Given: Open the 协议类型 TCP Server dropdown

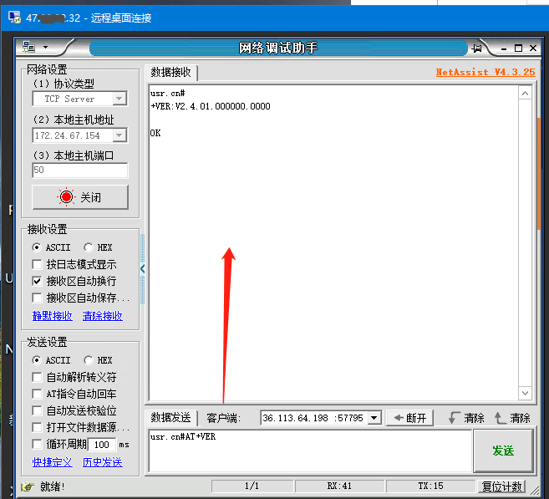Looking at the screenshot, I should pyautogui.click(x=119, y=99).
